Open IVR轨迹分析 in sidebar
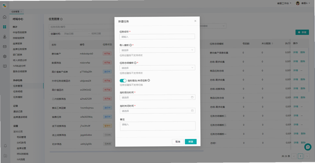 click(19, 66)
